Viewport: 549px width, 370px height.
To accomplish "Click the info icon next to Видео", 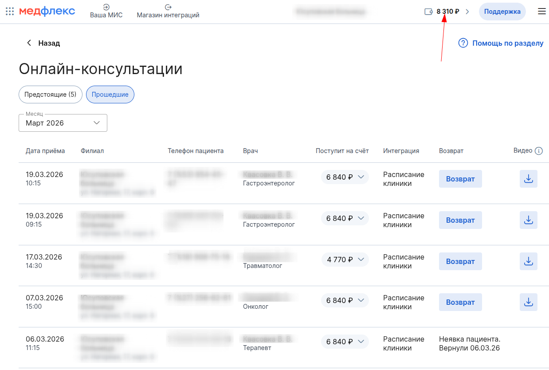I will (539, 151).
